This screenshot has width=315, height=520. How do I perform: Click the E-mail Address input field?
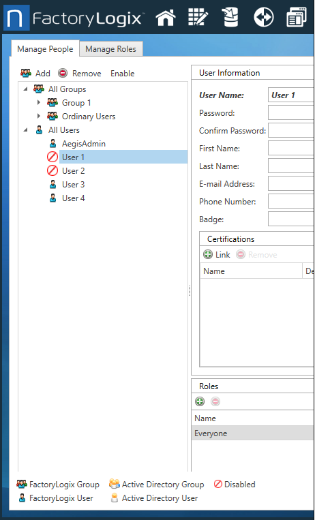290,184
